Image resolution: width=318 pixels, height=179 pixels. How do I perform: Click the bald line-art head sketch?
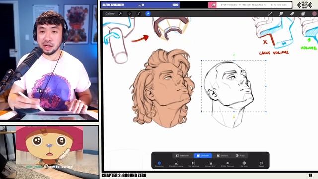(x=229, y=94)
